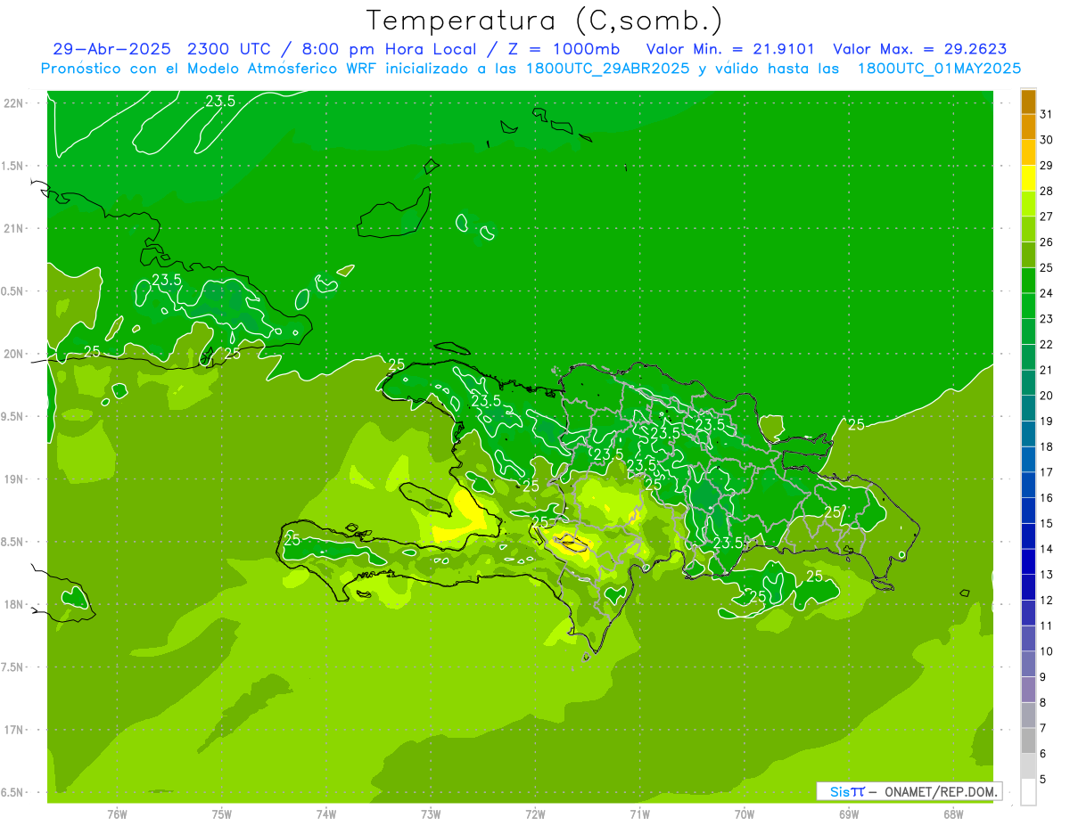Click the color scale label "12"
The image size is (1070, 826).
click(x=1047, y=600)
